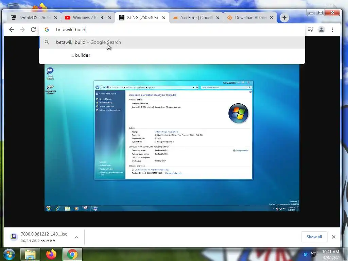The image size is (348, 261).
Task: Open Windows Explorer from taskbar
Action: pos(30,254)
